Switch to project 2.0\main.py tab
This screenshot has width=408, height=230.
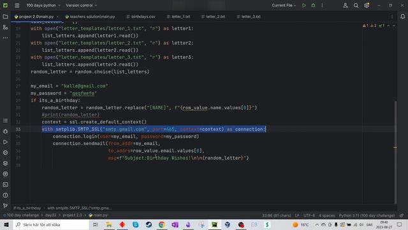(x=36, y=17)
